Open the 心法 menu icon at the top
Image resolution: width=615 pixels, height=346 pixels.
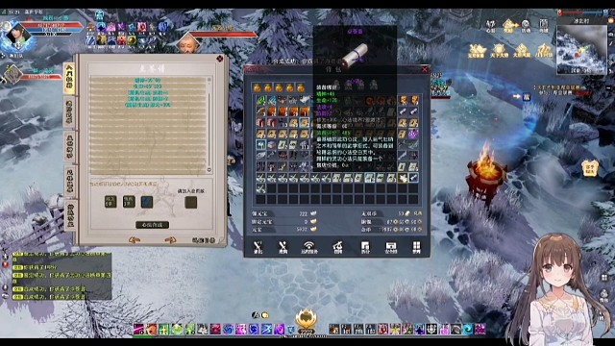491,26
